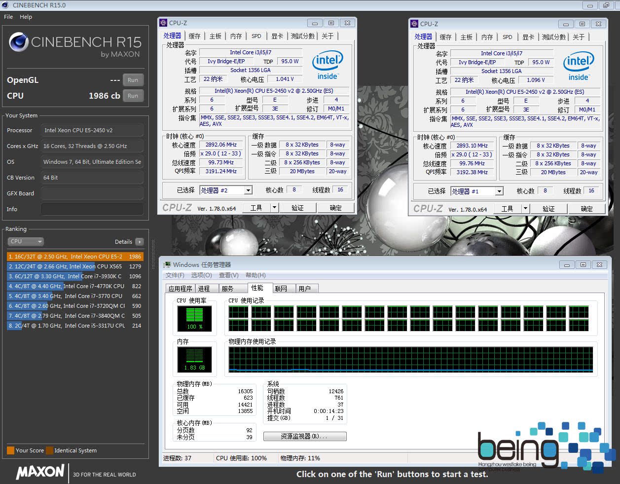This screenshot has width=620, height=484.
Task: Close the Windows 任务管理器 window
Action: click(599, 265)
